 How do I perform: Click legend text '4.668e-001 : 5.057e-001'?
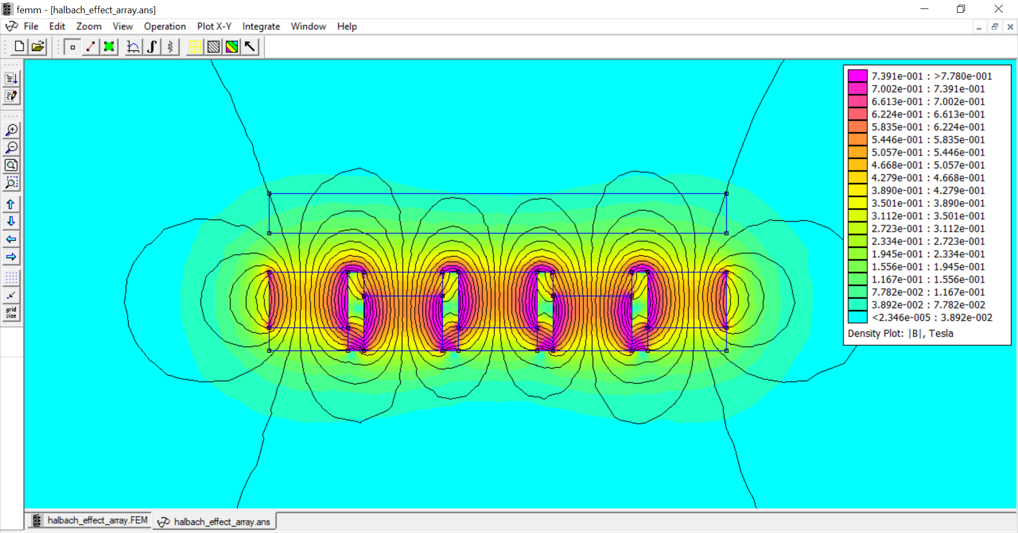pyautogui.click(x=928, y=165)
